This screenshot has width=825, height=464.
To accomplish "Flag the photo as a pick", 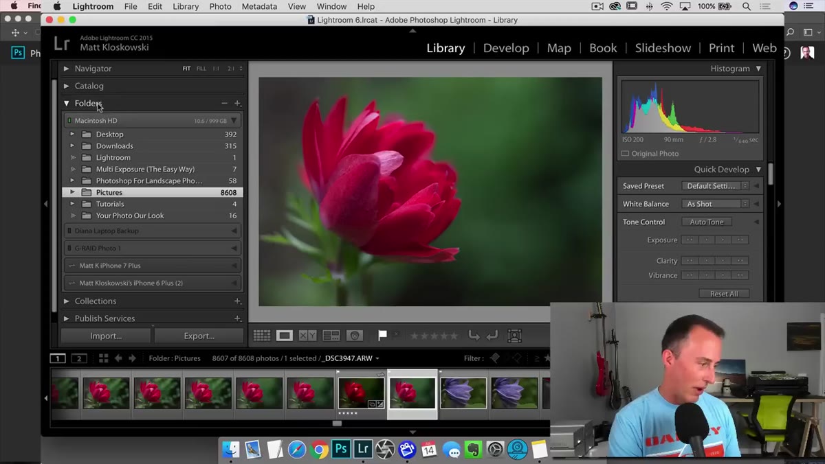I will click(x=382, y=336).
